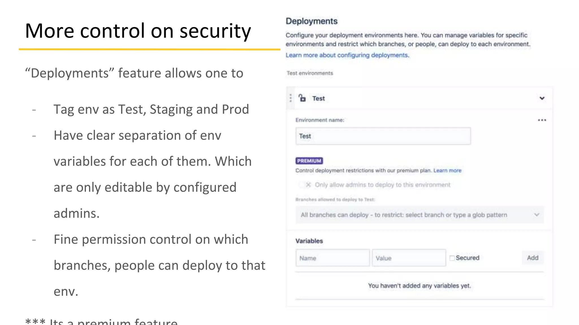Open the branches allowed to deploy dropdown
Viewport: 579px width, 325px height.
420,215
